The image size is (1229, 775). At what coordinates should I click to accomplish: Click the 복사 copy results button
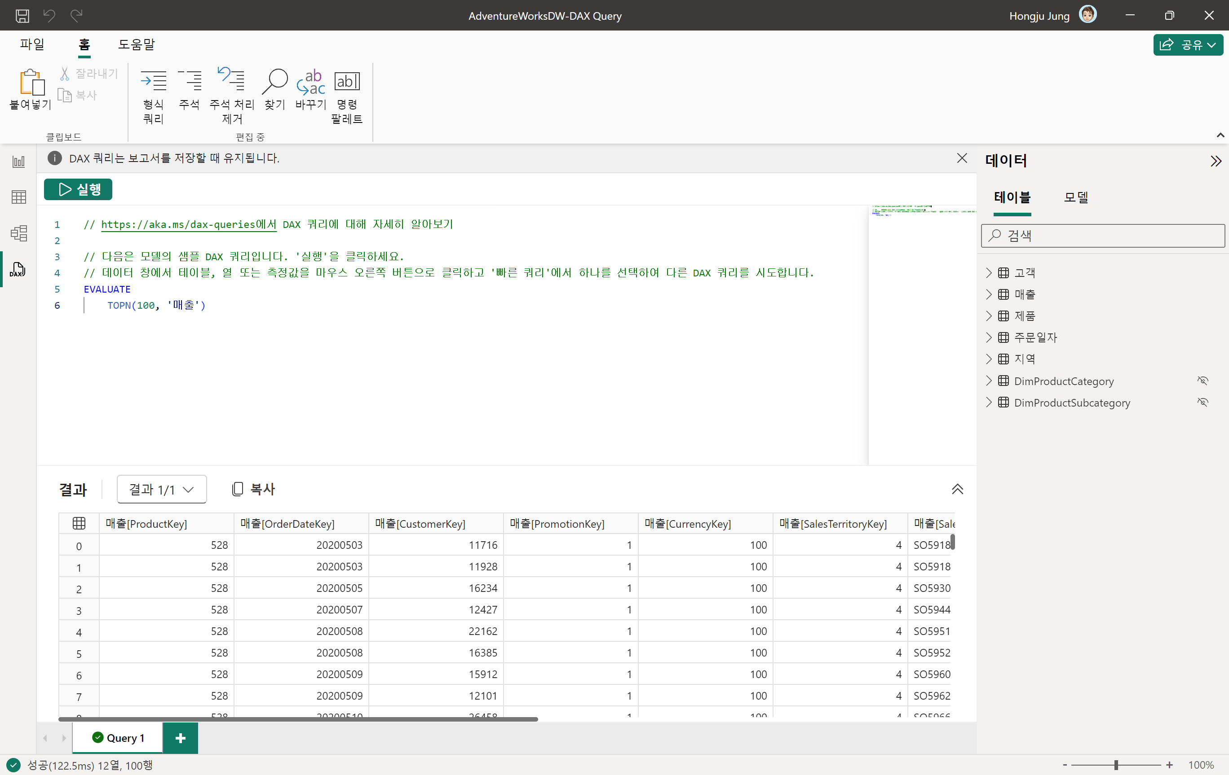pos(254,490)
